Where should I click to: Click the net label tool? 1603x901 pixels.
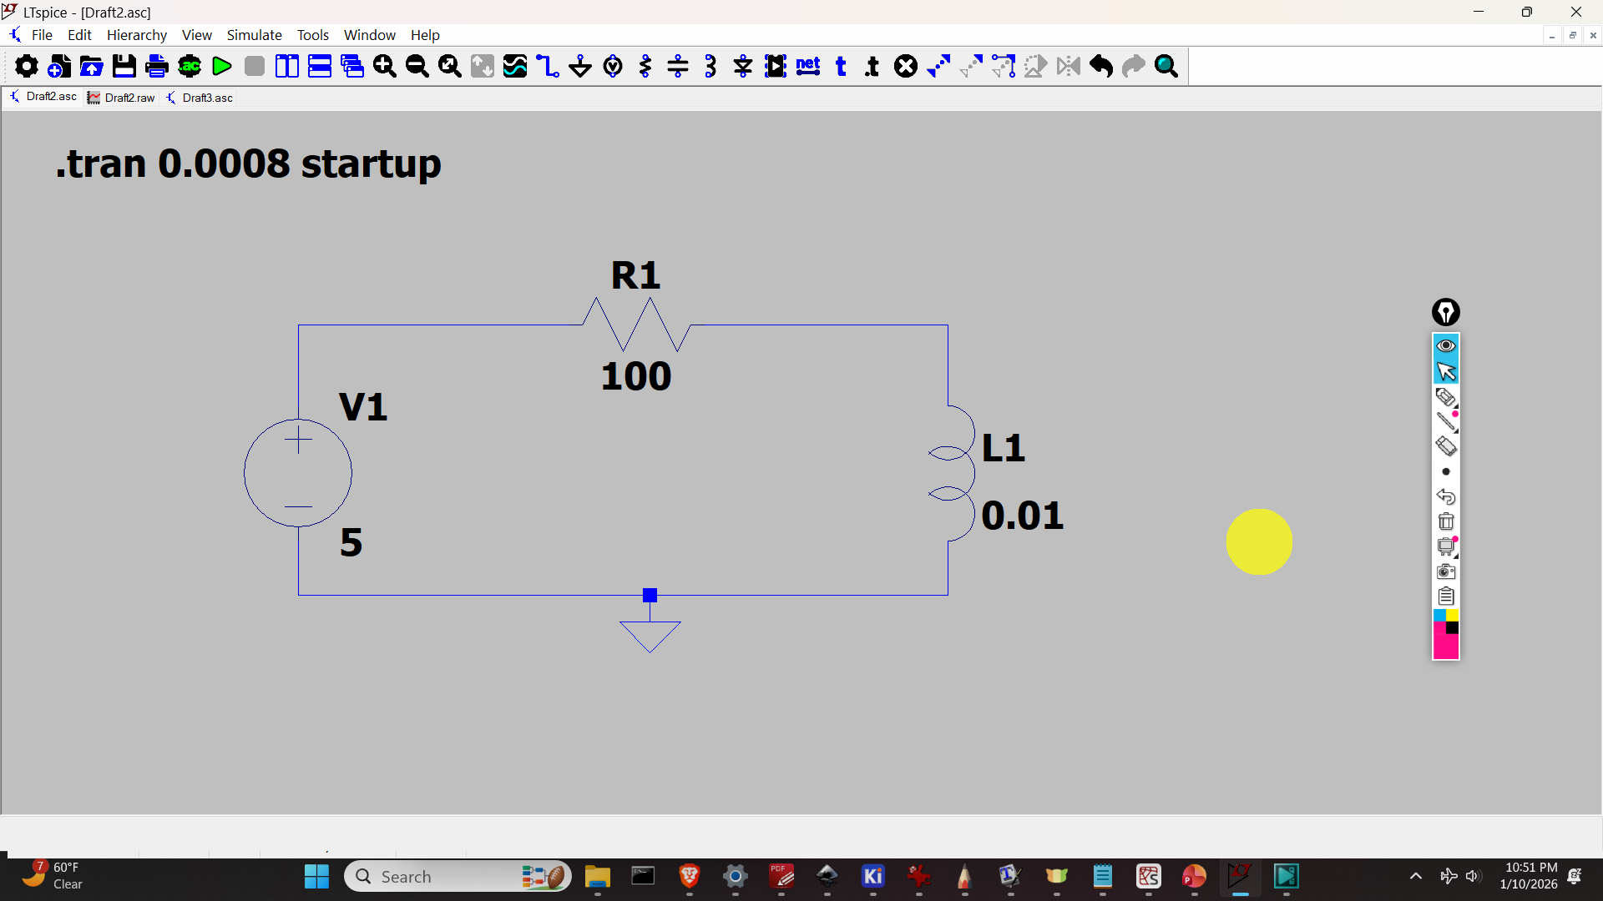point(808,66)
